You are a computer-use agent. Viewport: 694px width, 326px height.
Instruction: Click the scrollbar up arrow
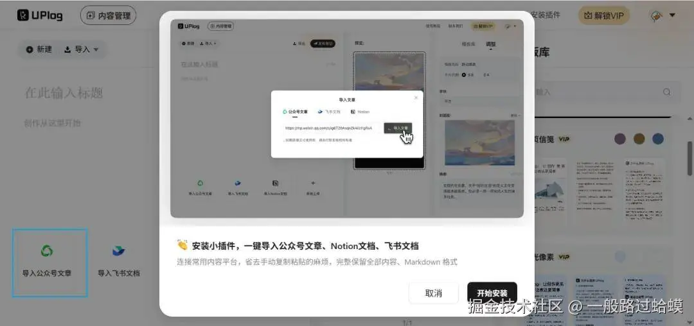[x=690, y=119]
